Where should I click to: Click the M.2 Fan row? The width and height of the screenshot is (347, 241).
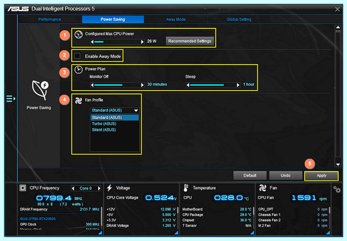[293, 226]
